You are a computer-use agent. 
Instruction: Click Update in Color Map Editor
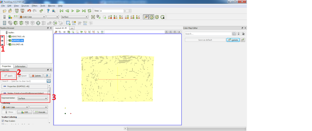coord(233,40)
